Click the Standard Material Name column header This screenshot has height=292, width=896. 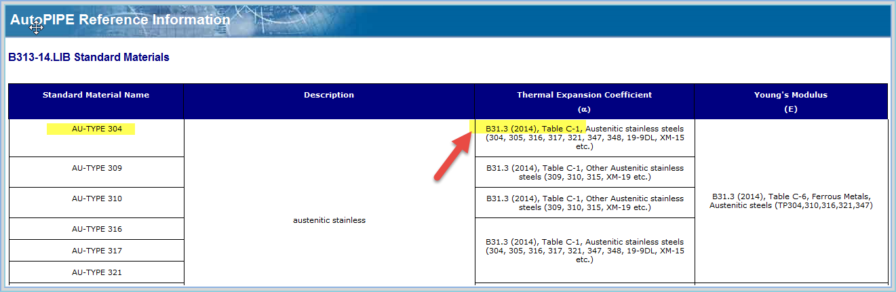(x=96, y=101)
